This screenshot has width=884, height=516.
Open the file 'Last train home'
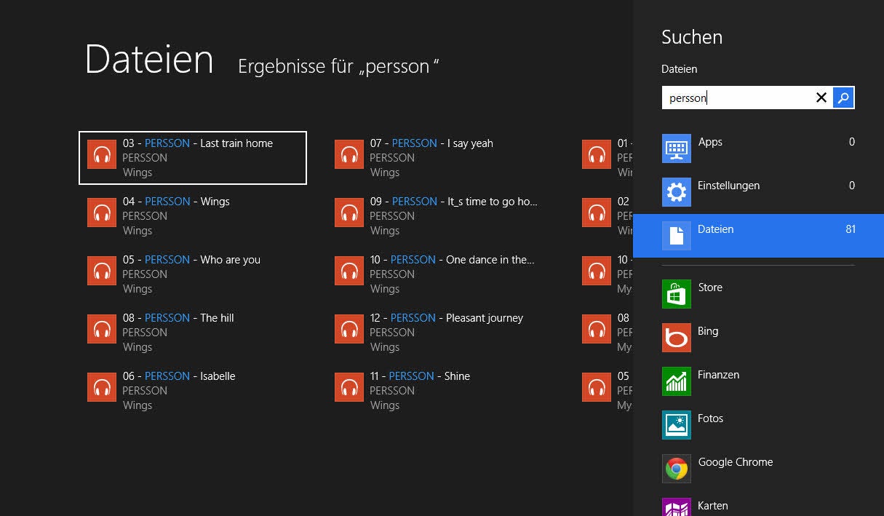pos(193,158)
